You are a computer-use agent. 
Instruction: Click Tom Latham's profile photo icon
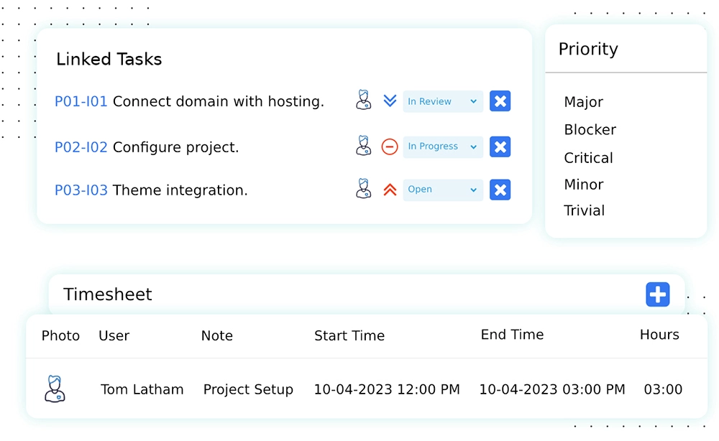coord(55,388)
